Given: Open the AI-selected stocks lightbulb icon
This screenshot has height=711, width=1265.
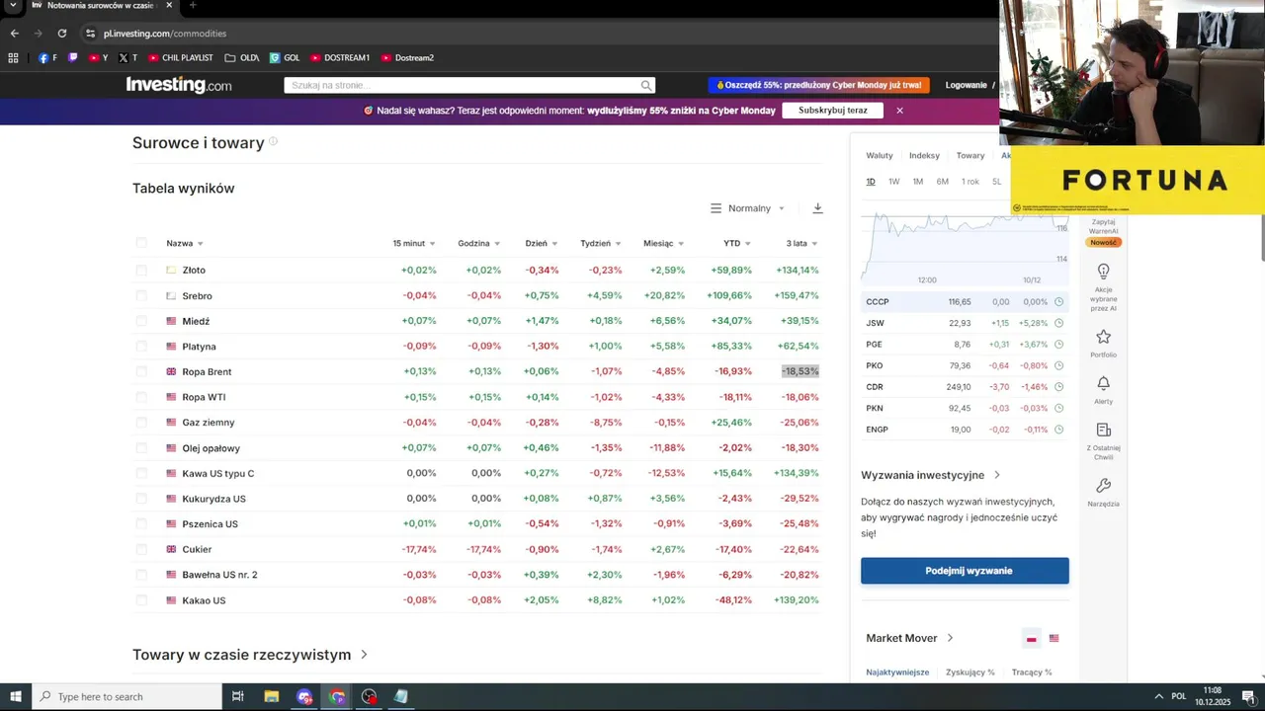Looking at the screenshot, I should pos(1104,271).
